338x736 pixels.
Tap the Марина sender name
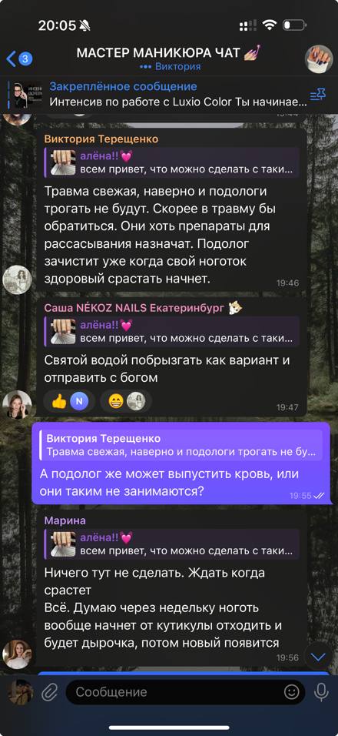pos(65,520)
